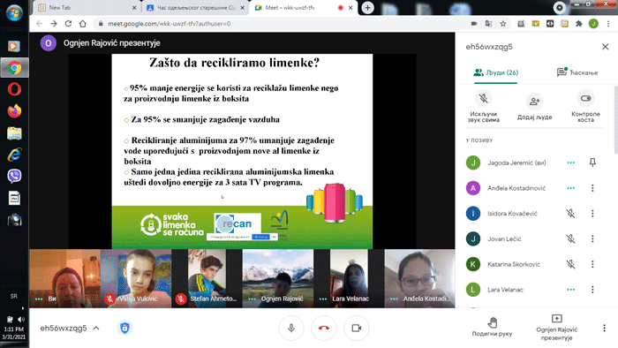Open the blue shield safety icon
The height and width of the screenshot is (348, 618).
(124, 328)
